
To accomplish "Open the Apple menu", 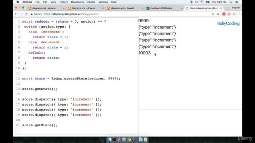I will click(18, 2).
